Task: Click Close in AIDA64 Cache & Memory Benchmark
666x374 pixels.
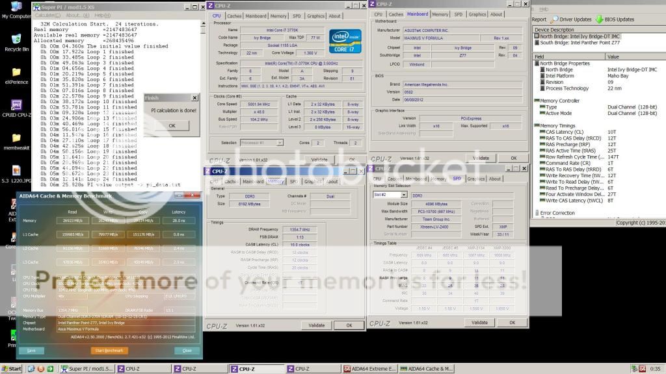Action: click(187, 351)
